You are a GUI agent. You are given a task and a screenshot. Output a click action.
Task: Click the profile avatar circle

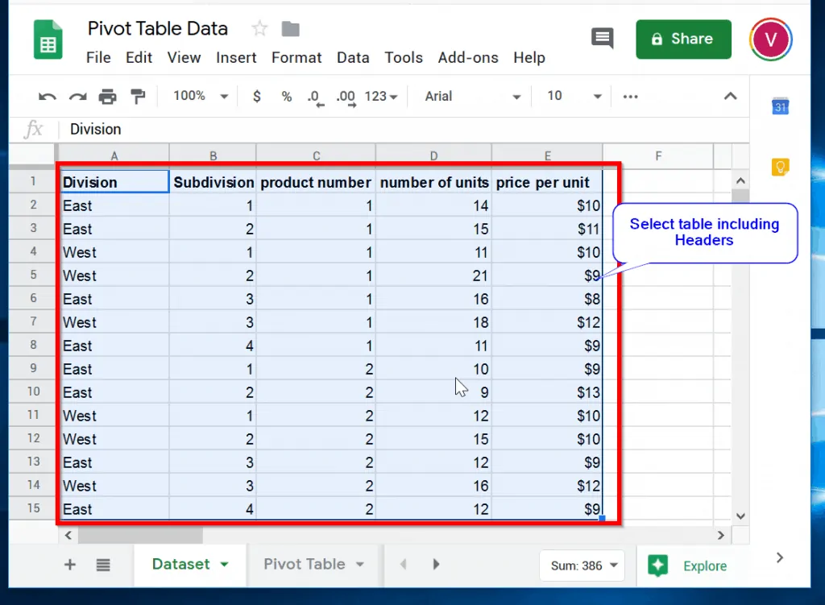770,39
